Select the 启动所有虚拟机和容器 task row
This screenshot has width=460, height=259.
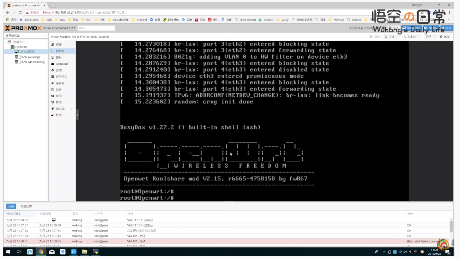(226, 231)
